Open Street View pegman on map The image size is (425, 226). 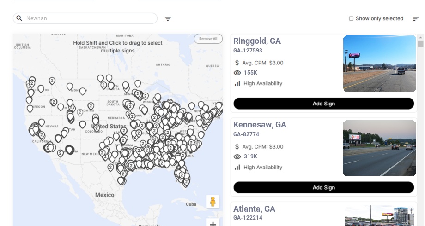point(212,202)
